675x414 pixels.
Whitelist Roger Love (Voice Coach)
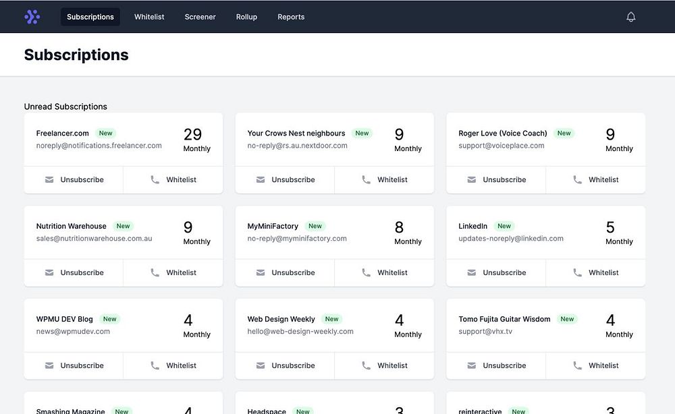(x=596, y=180)
